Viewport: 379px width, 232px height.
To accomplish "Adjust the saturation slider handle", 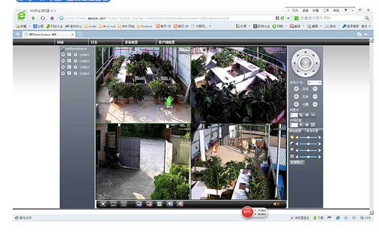I will [308, 150].
